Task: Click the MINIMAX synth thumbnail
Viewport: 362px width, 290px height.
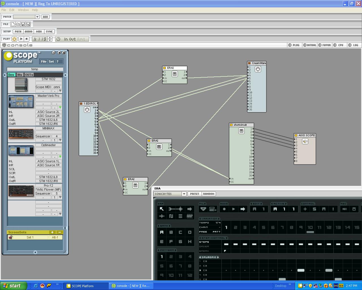Action: [x=21, y=134]
